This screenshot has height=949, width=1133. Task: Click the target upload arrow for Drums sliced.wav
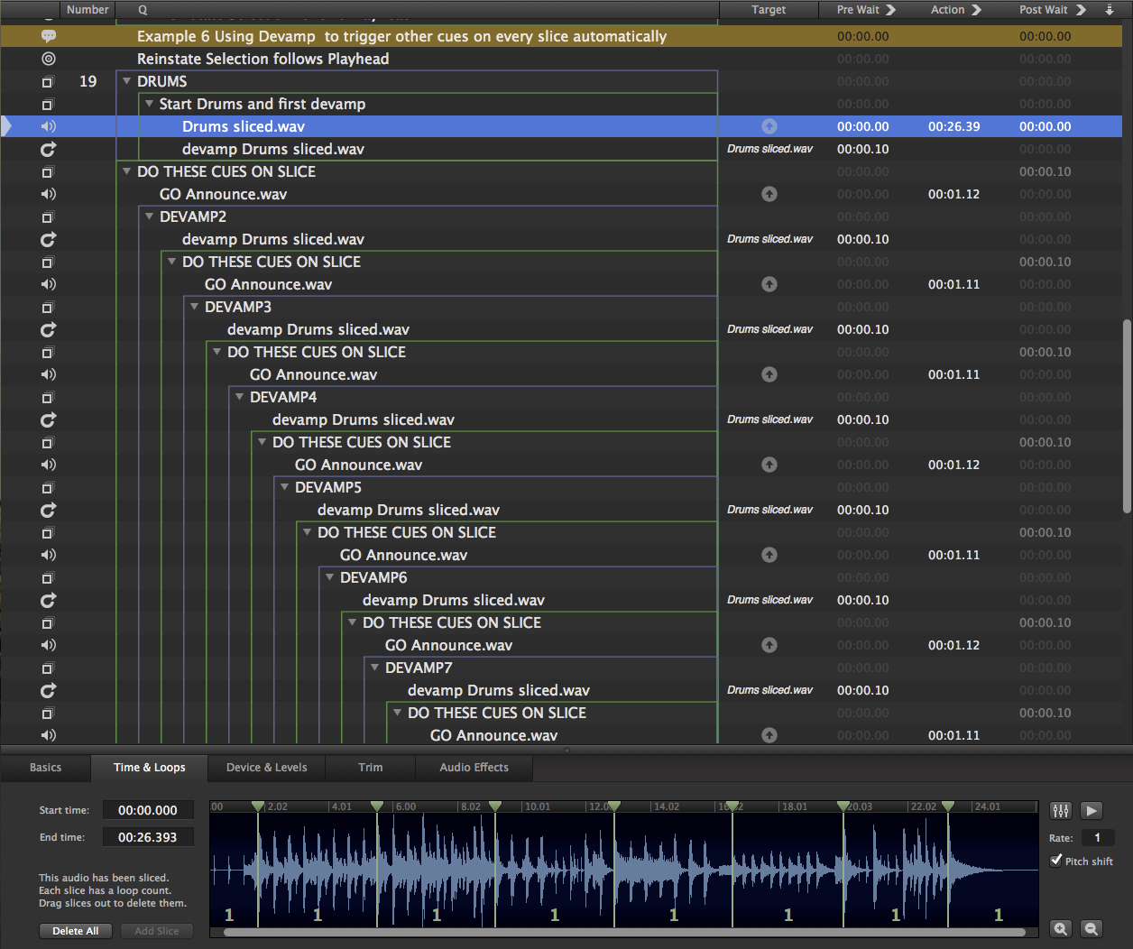tap(769, 126)
